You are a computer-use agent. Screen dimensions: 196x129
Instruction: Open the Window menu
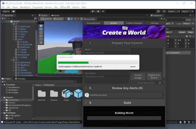pos(76,7)
